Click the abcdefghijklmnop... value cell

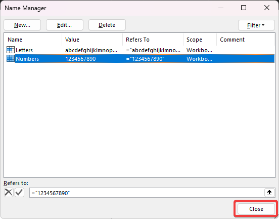point(91,50)
